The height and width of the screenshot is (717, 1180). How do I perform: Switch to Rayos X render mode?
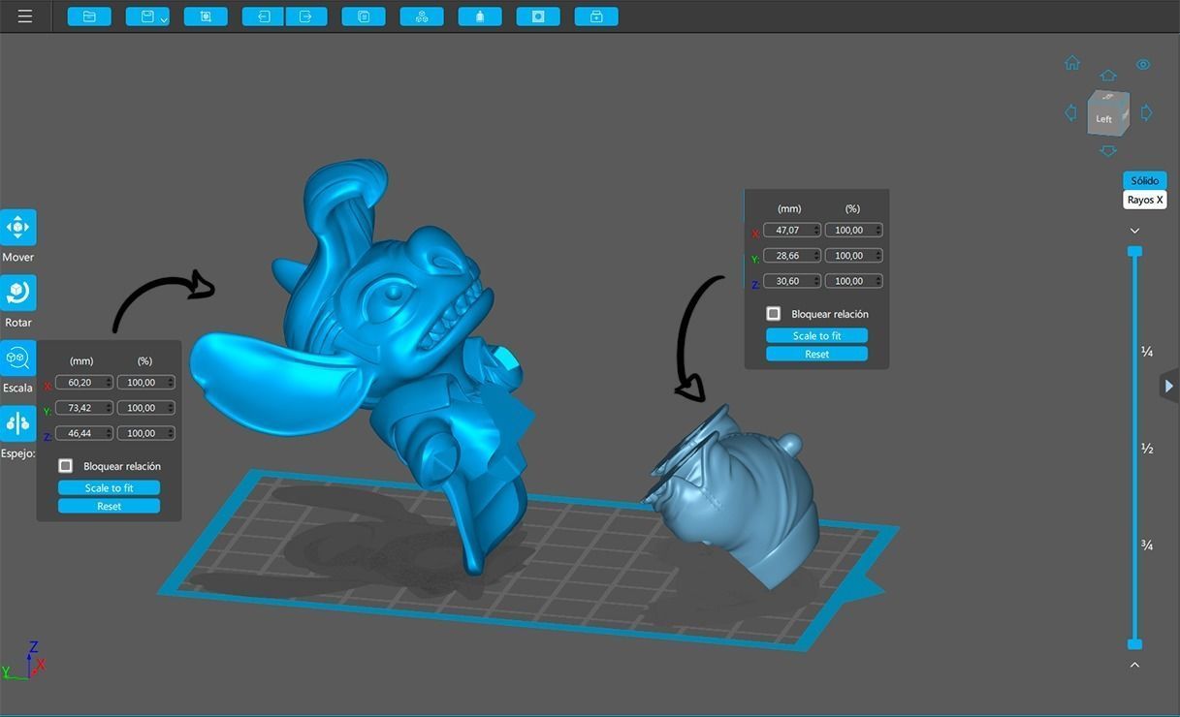click(x=1144, y=200)
